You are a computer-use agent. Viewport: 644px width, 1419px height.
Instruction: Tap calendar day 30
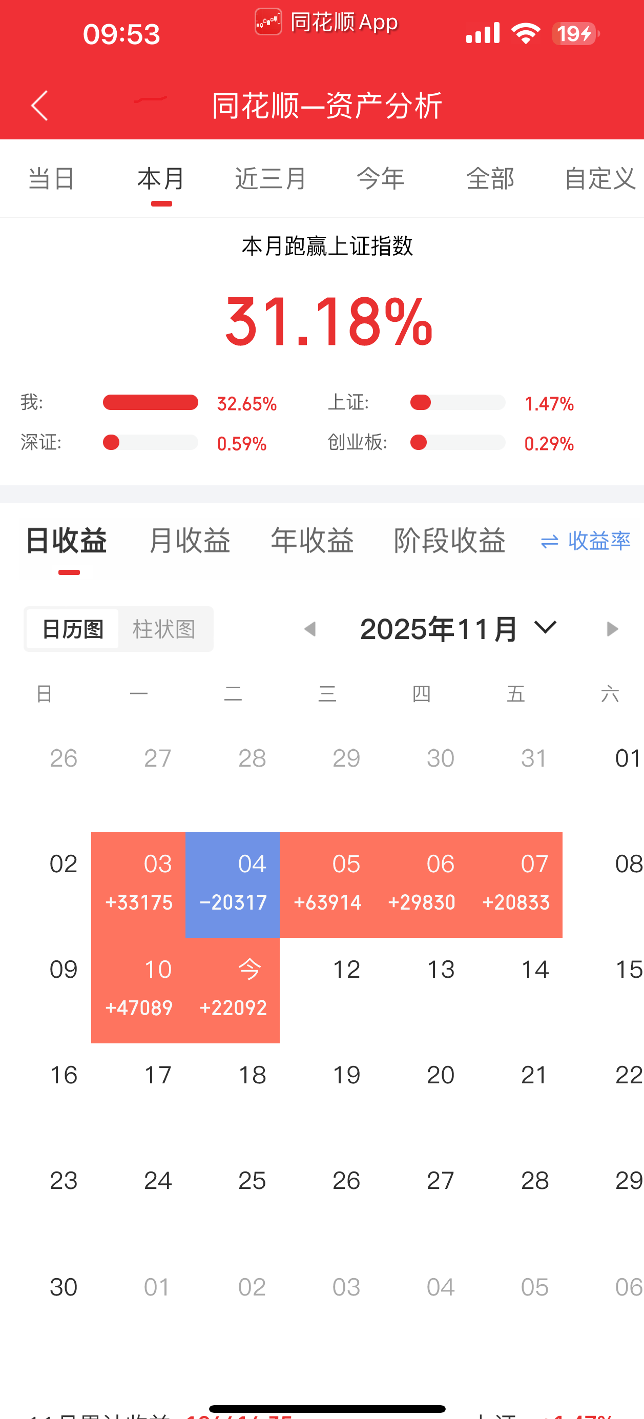(x=64, y=1287)
